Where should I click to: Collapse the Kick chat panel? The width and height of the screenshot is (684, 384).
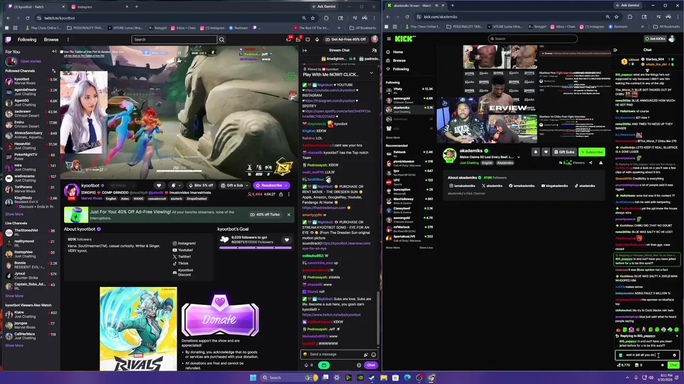click(615, 50)
